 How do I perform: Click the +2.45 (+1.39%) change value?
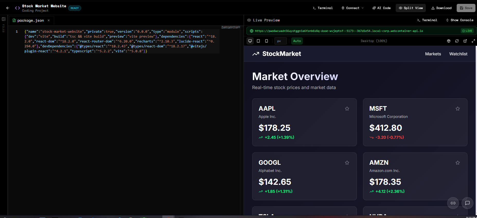[279, 137]
